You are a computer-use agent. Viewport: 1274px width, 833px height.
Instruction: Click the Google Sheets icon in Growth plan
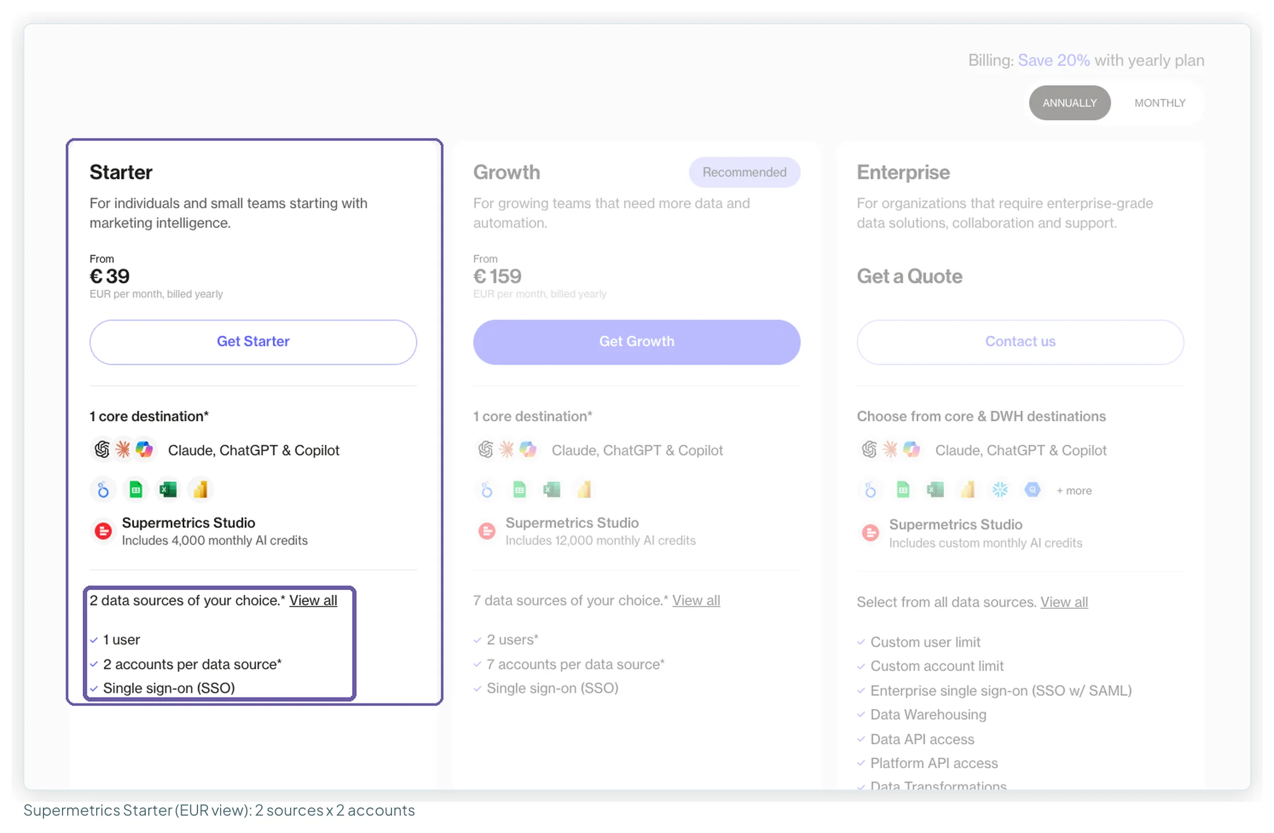(x=519, y=490)
